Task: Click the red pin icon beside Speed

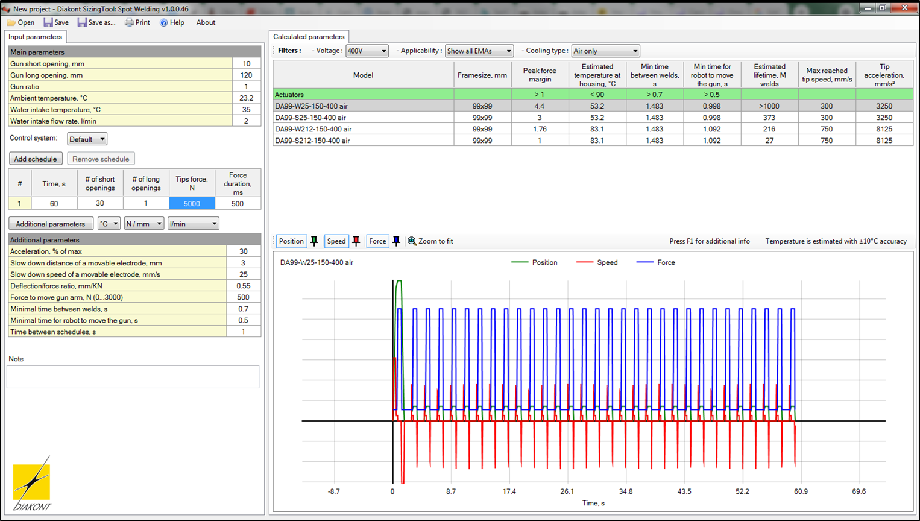Action: 356,241
